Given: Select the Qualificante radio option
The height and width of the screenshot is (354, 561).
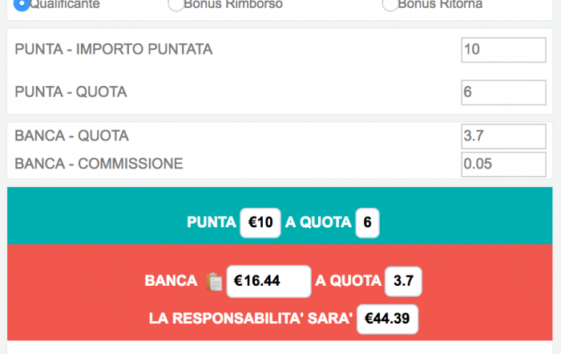Looking at the screenshot, I should [22, 4].
